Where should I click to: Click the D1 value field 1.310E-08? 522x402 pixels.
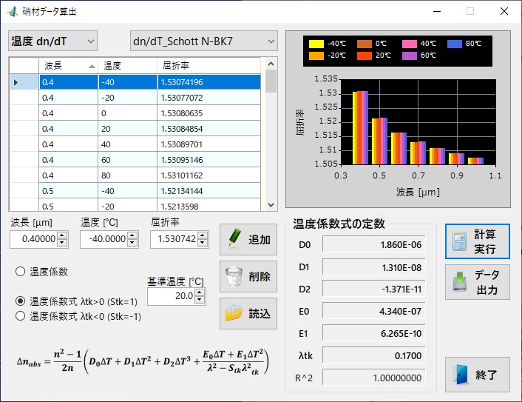[x=374, y=267]
